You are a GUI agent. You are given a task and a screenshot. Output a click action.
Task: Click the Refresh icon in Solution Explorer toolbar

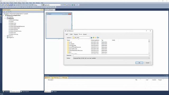pyautogui.click(x=8, y=12)
